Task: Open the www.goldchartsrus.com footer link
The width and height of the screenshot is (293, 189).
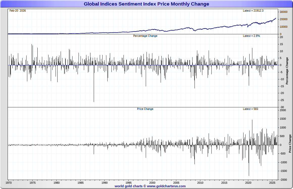Action: (166, 186)
